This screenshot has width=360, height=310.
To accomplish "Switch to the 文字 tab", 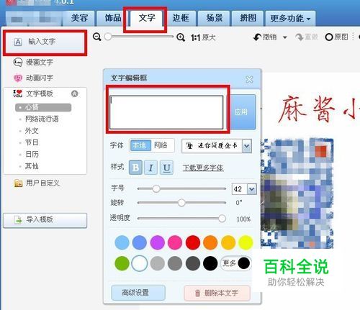I will pyautogui.click(x=147, y=18).
